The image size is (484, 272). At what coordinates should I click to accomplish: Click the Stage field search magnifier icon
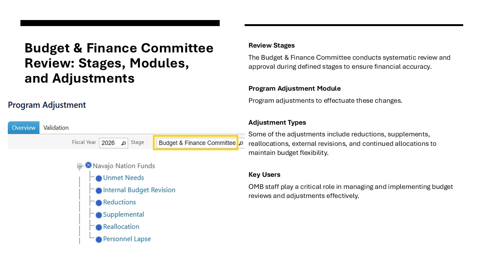pos(241,143)
